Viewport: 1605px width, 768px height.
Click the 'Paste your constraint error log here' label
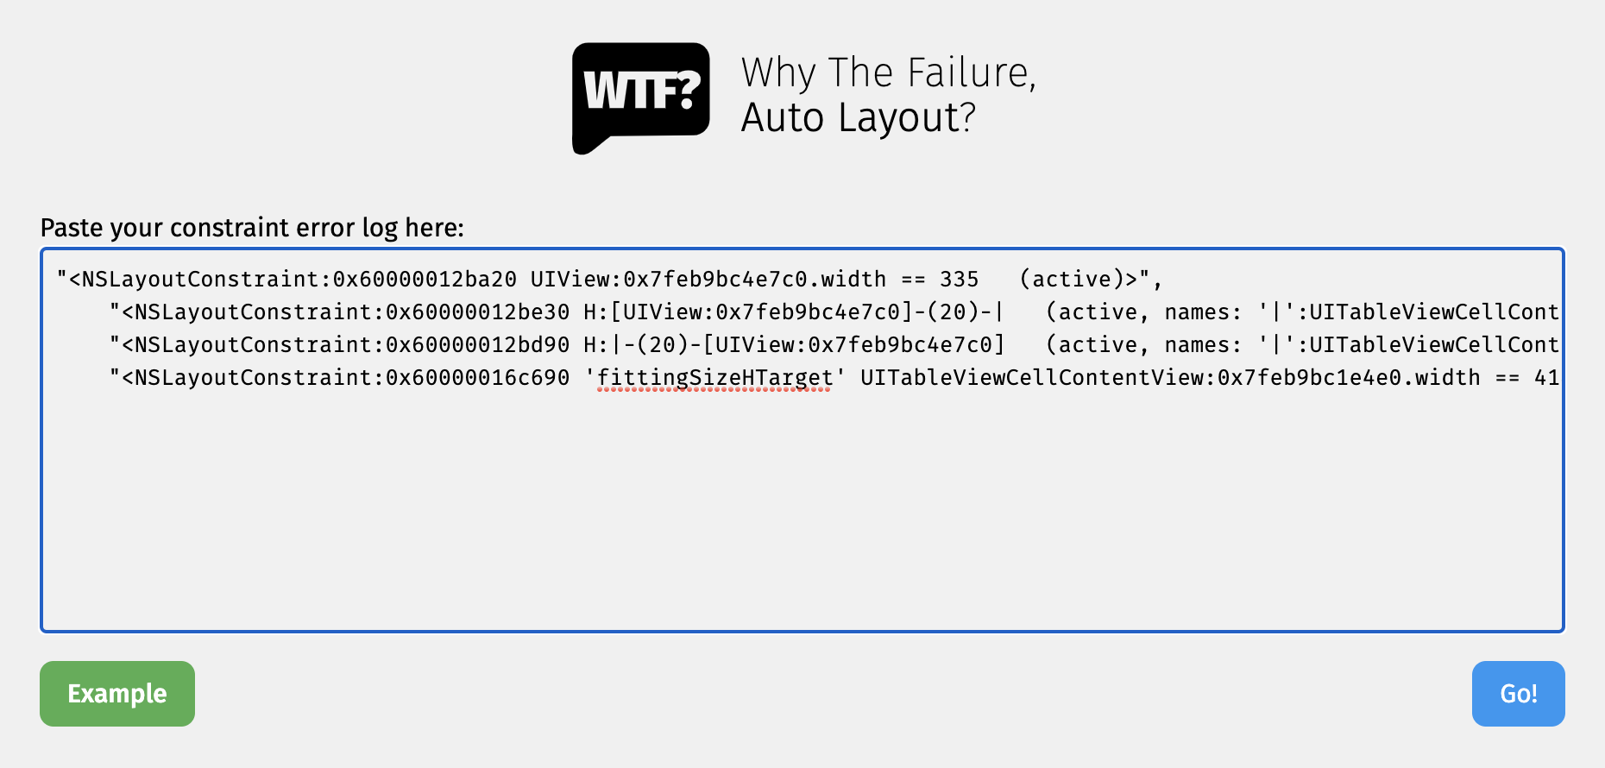coord(252,228)
